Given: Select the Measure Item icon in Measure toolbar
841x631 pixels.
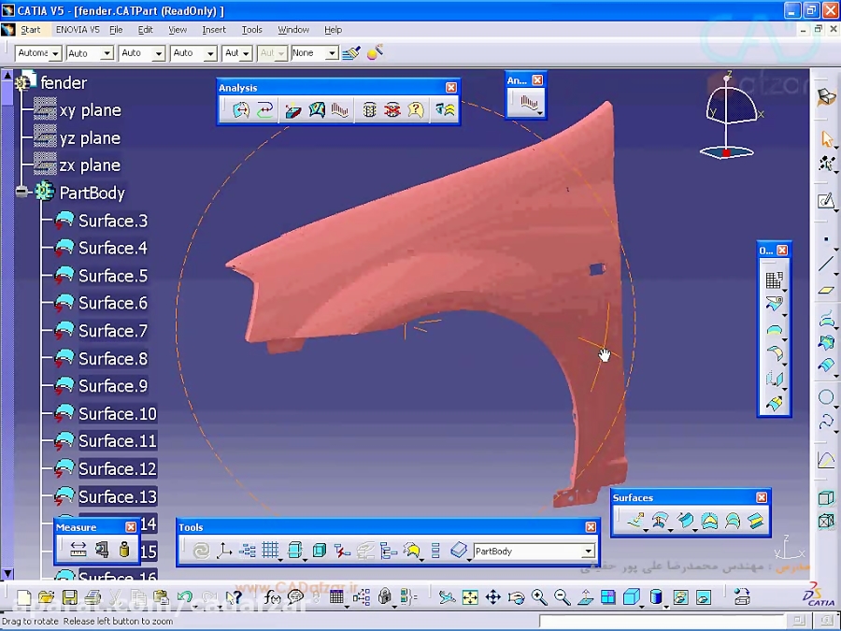Looking at the screenshot, I should point(101,550).
